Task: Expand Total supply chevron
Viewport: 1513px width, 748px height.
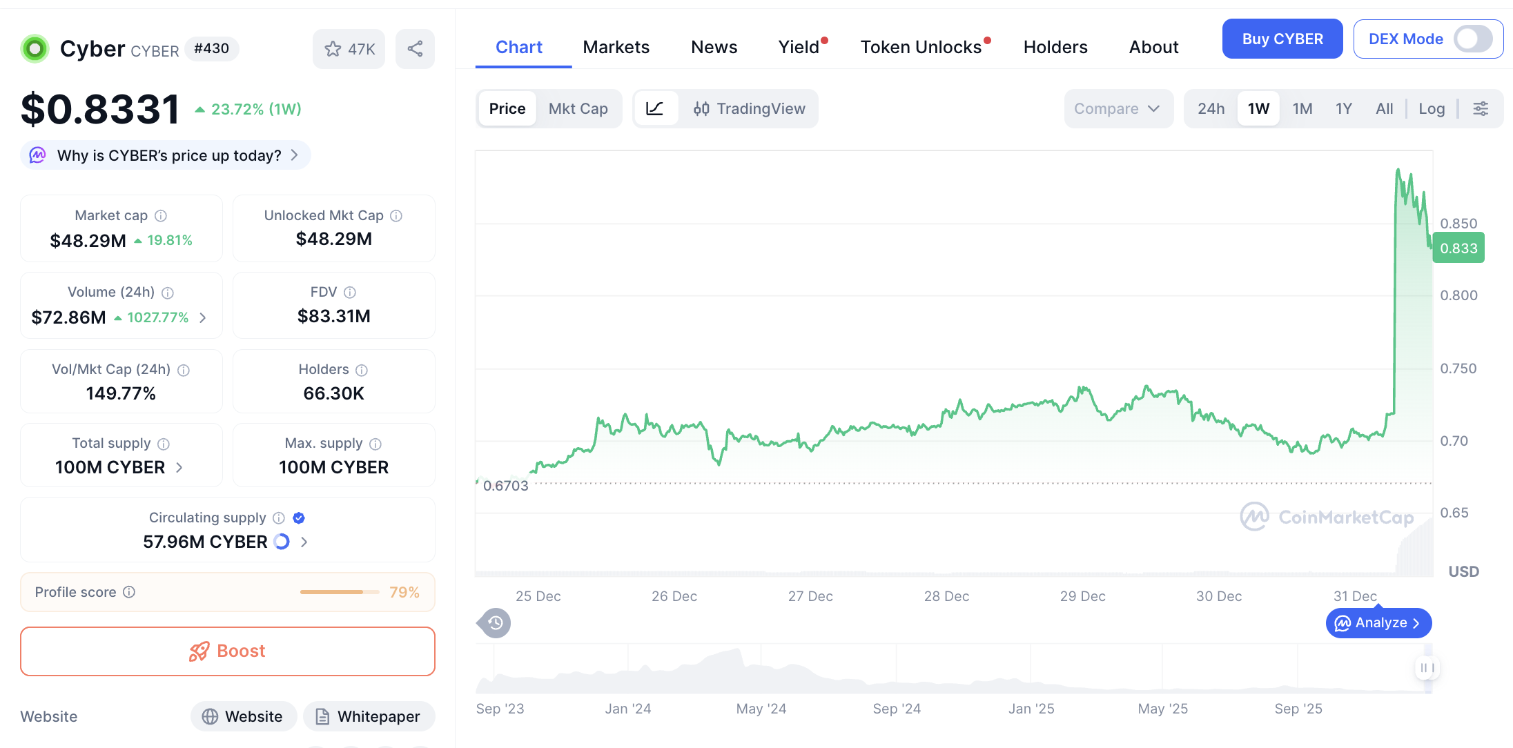Action: 179,468
